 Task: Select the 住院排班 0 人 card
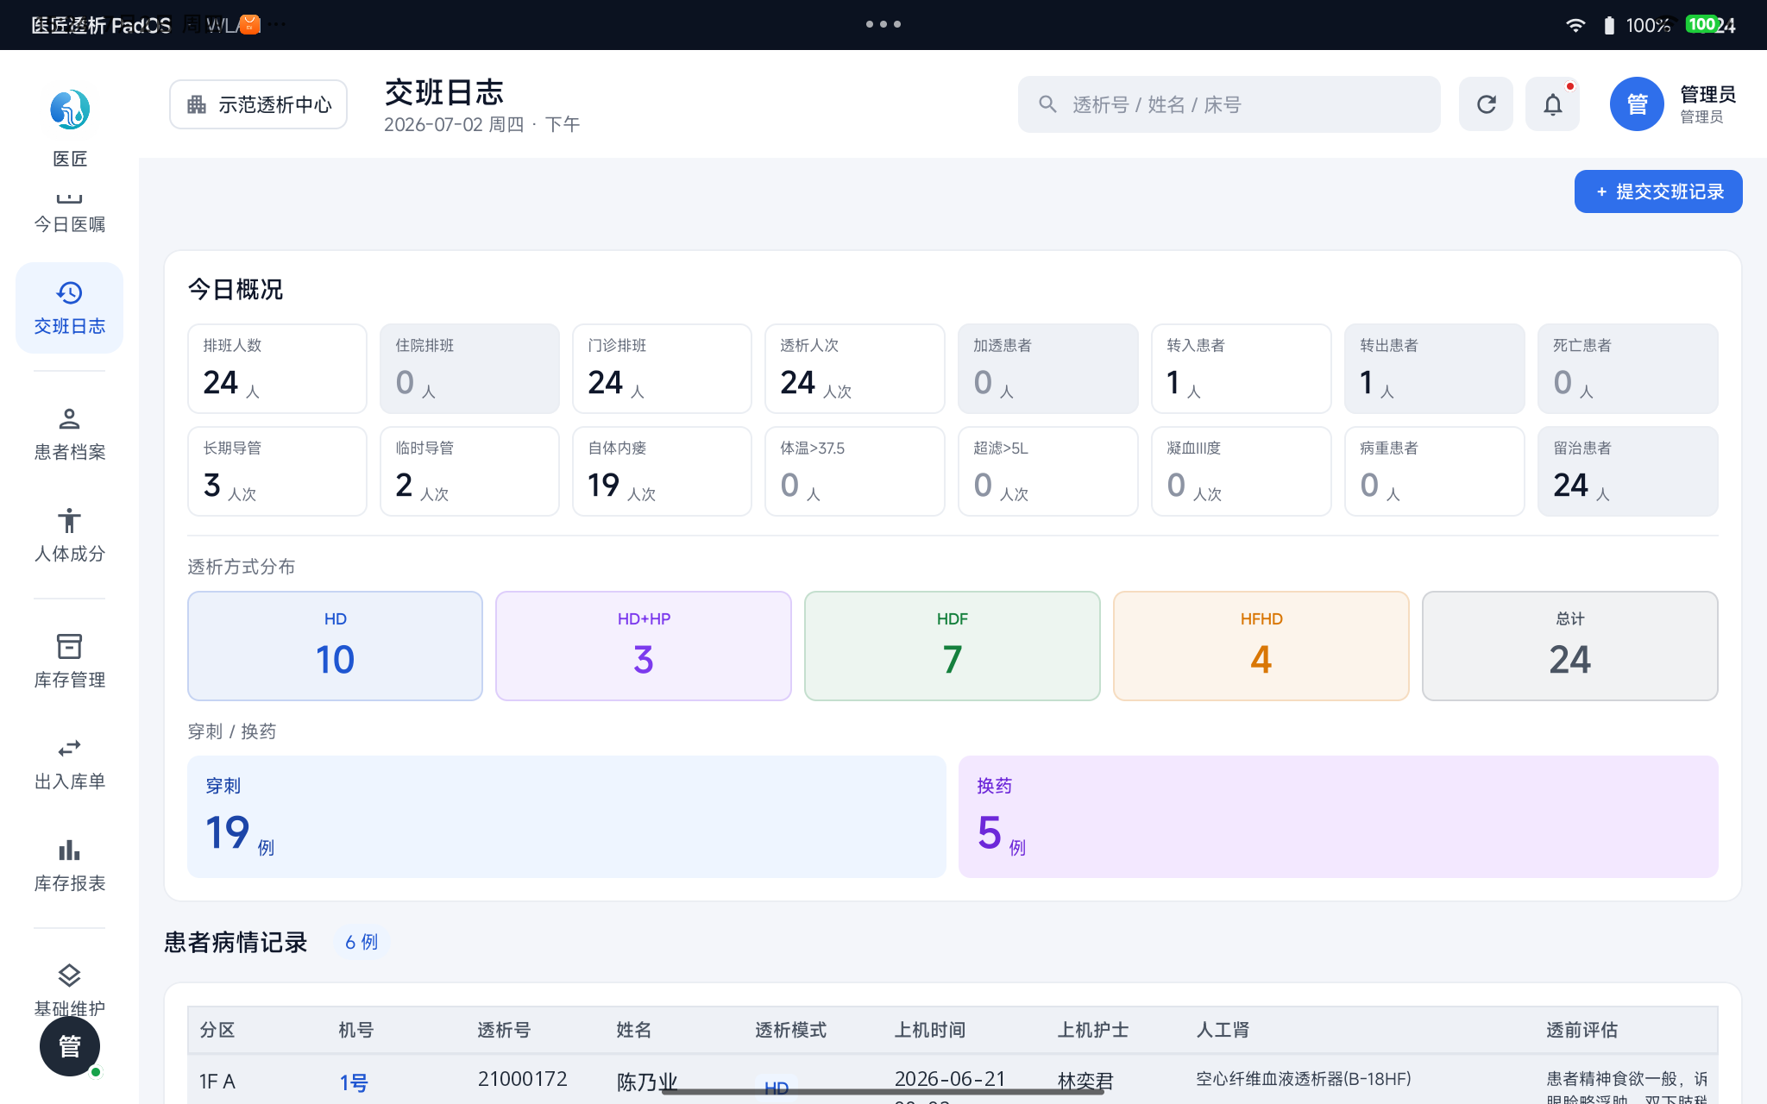(469, 368)
